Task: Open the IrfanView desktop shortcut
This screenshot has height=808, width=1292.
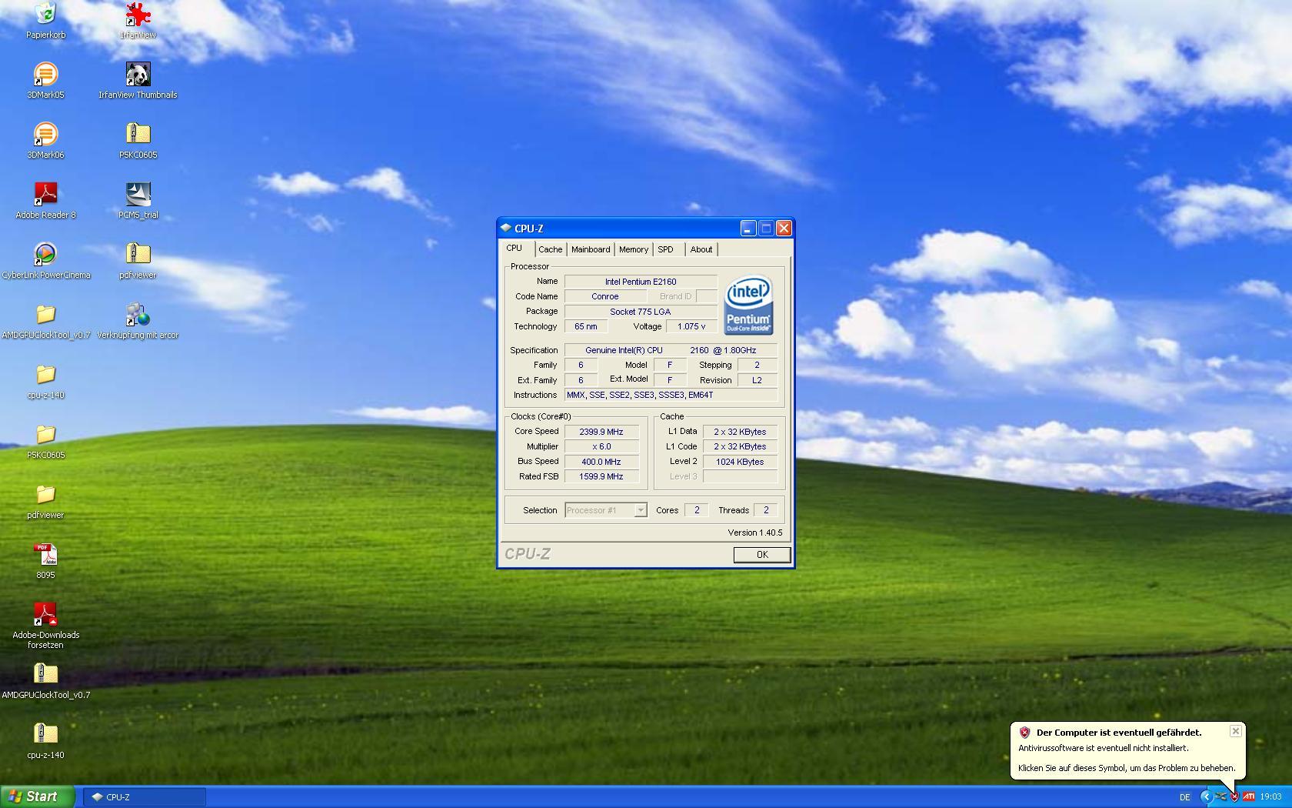Action: (138, 20)
